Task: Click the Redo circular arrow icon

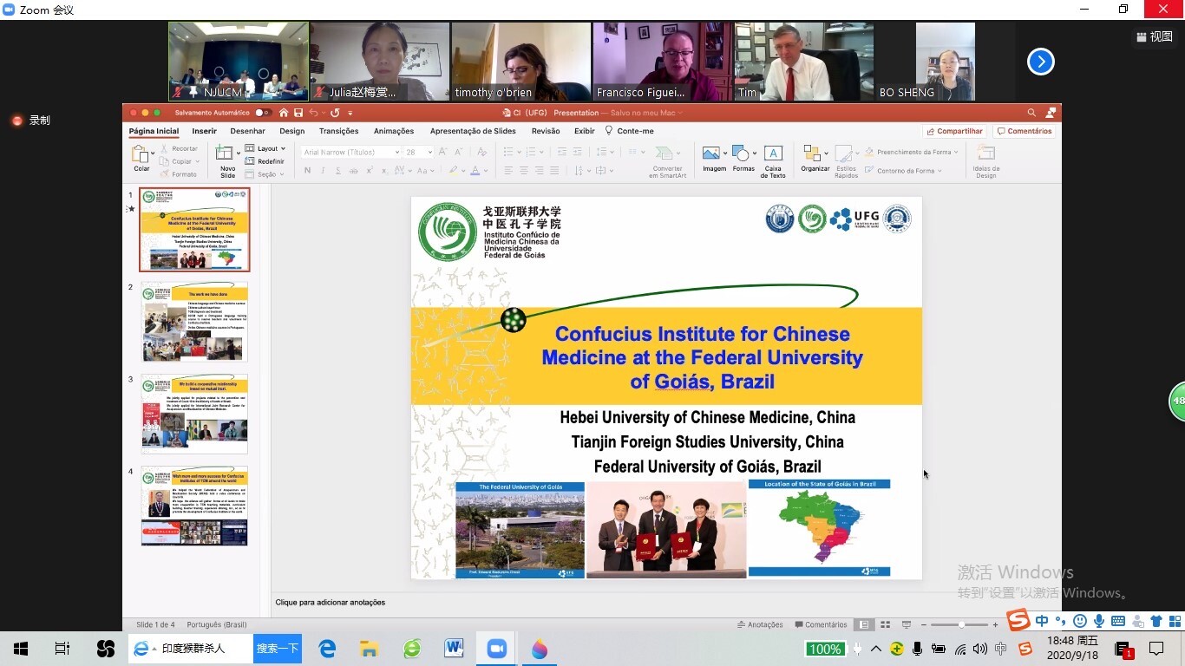Action: coord(335,113)
